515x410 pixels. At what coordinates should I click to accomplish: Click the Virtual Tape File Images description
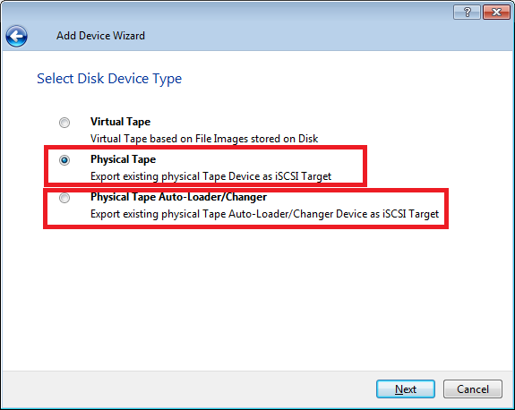coord(204,139)
